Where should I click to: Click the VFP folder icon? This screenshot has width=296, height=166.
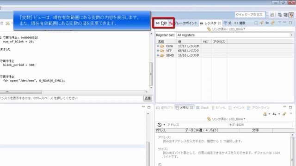[x=162, y=51]
